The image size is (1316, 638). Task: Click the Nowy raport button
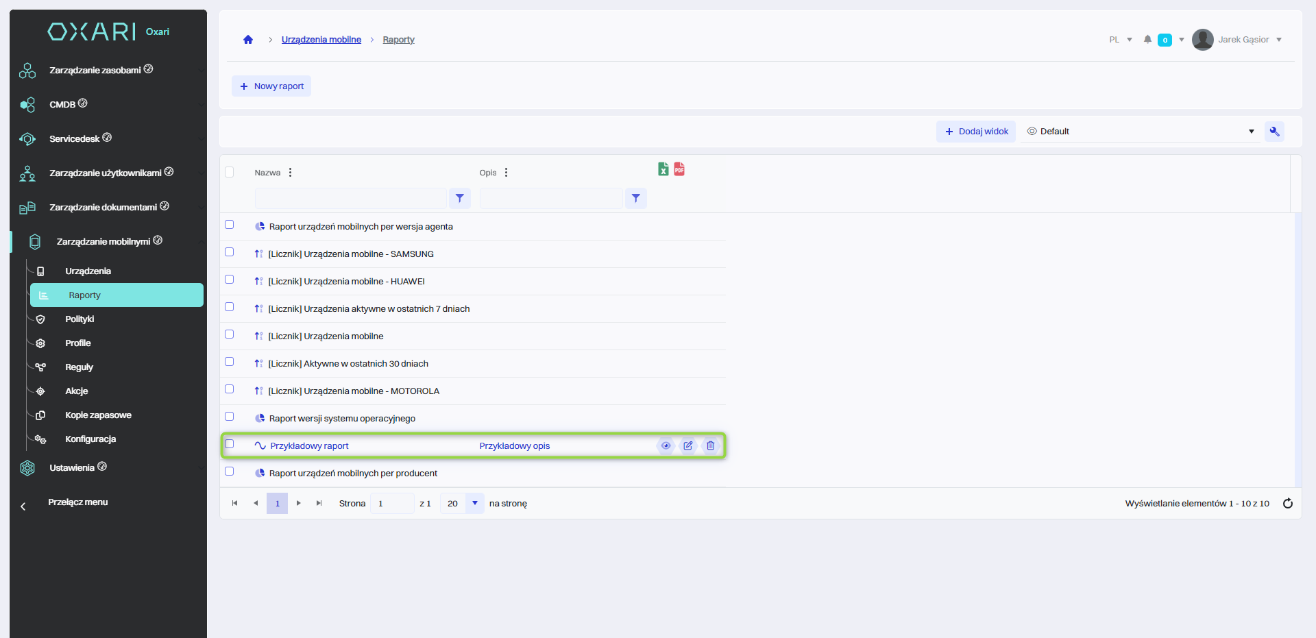(x=271, y=86)
